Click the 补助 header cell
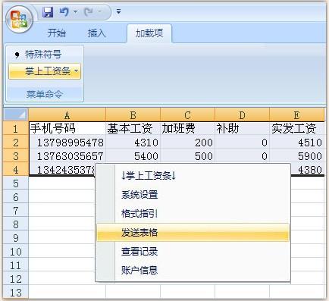The height and width of the screenshot is (301, 329). click(242, 128)
